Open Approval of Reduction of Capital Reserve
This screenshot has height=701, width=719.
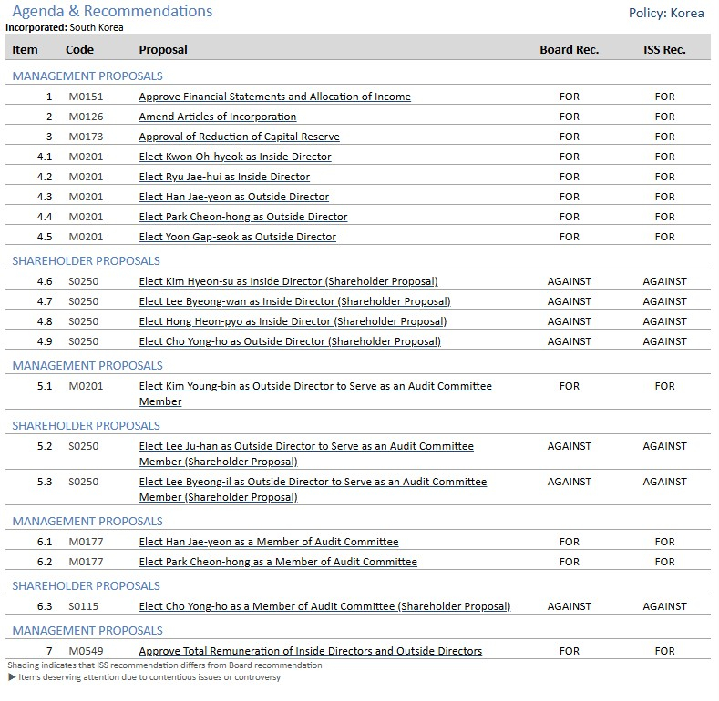tap(239, 137)
